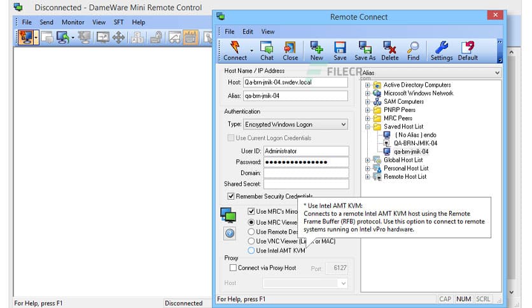
Task: Click the view-only glasses icon in main toolbar
Action: click(175, 38)
